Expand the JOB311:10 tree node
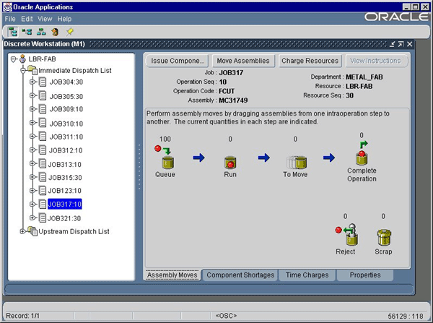Viewport: 433px width, 323px height. point(32,137)
